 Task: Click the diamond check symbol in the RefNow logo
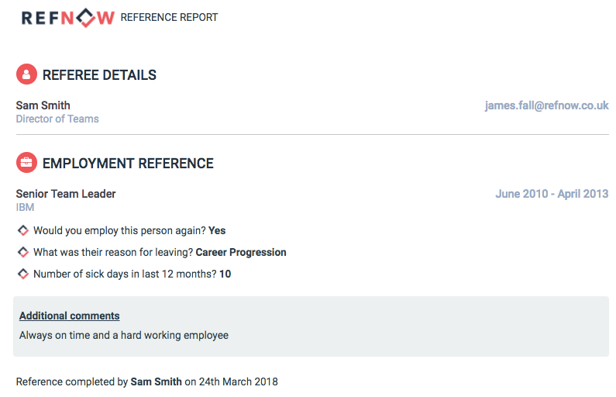pyautogui.click(x=86, y=18)
